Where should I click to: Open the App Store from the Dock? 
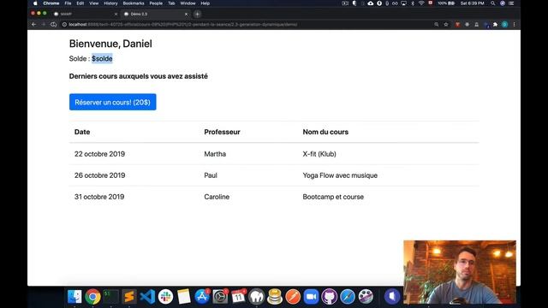point(202,297)
